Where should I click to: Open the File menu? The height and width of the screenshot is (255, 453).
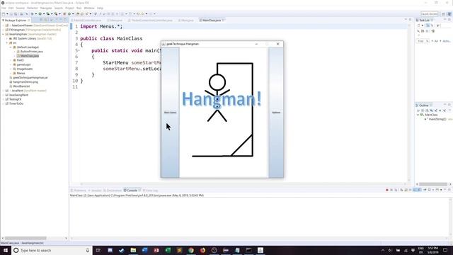(4, 8)
